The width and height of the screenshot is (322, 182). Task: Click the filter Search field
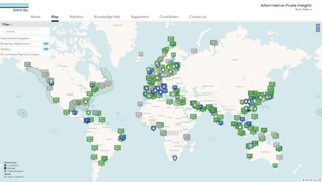tap(21, 31)
